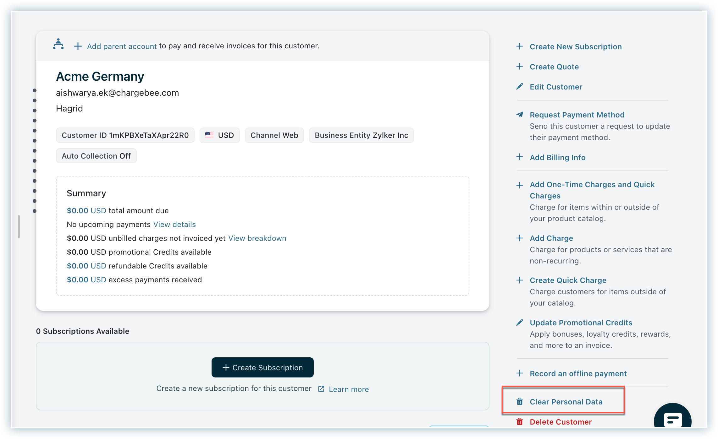This screenshot has width=718, height=439.
Task: Click the plus icon beside Add parent account
Action: [x=78, y=46]
